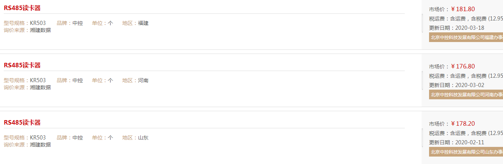The image size is (503, 164).
Task: Click the update date 2020-03-18
Action: [470, 28]
